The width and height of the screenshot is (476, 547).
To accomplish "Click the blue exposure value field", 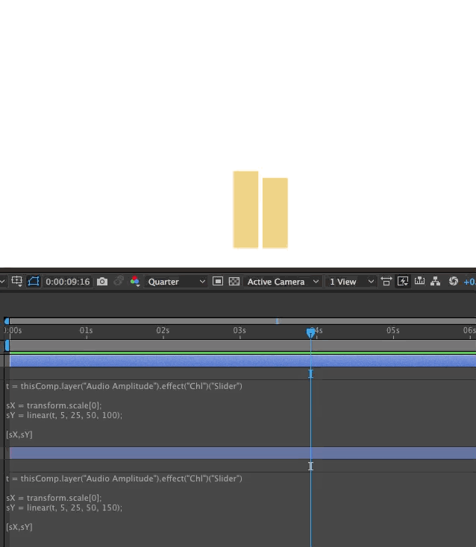I will pyautogui.click(x=469, y=282).
